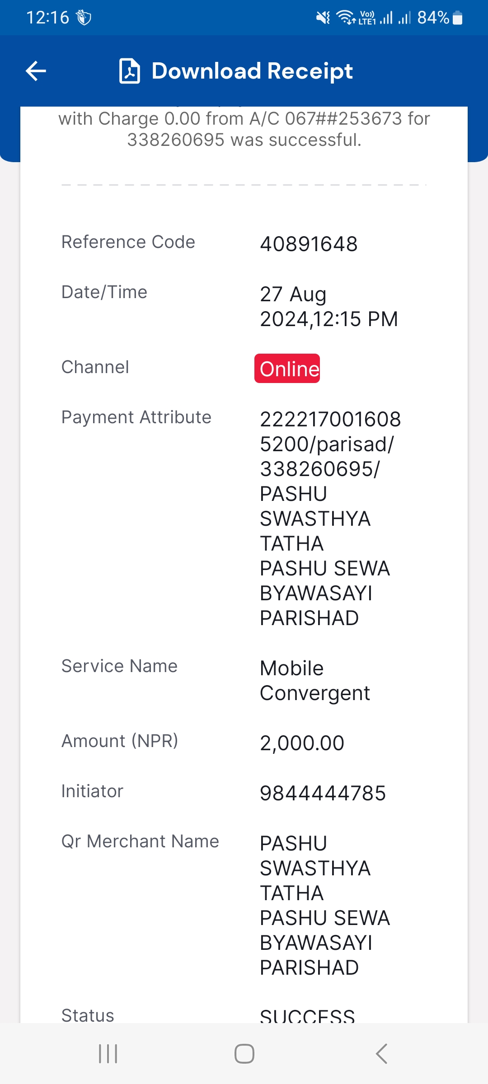Tap the Wi-Fi signal status icon

347,18
